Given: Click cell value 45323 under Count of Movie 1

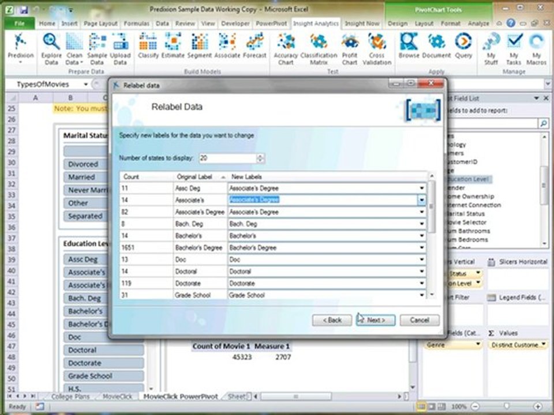Looking at the screenshot, I should click(242, 357).
